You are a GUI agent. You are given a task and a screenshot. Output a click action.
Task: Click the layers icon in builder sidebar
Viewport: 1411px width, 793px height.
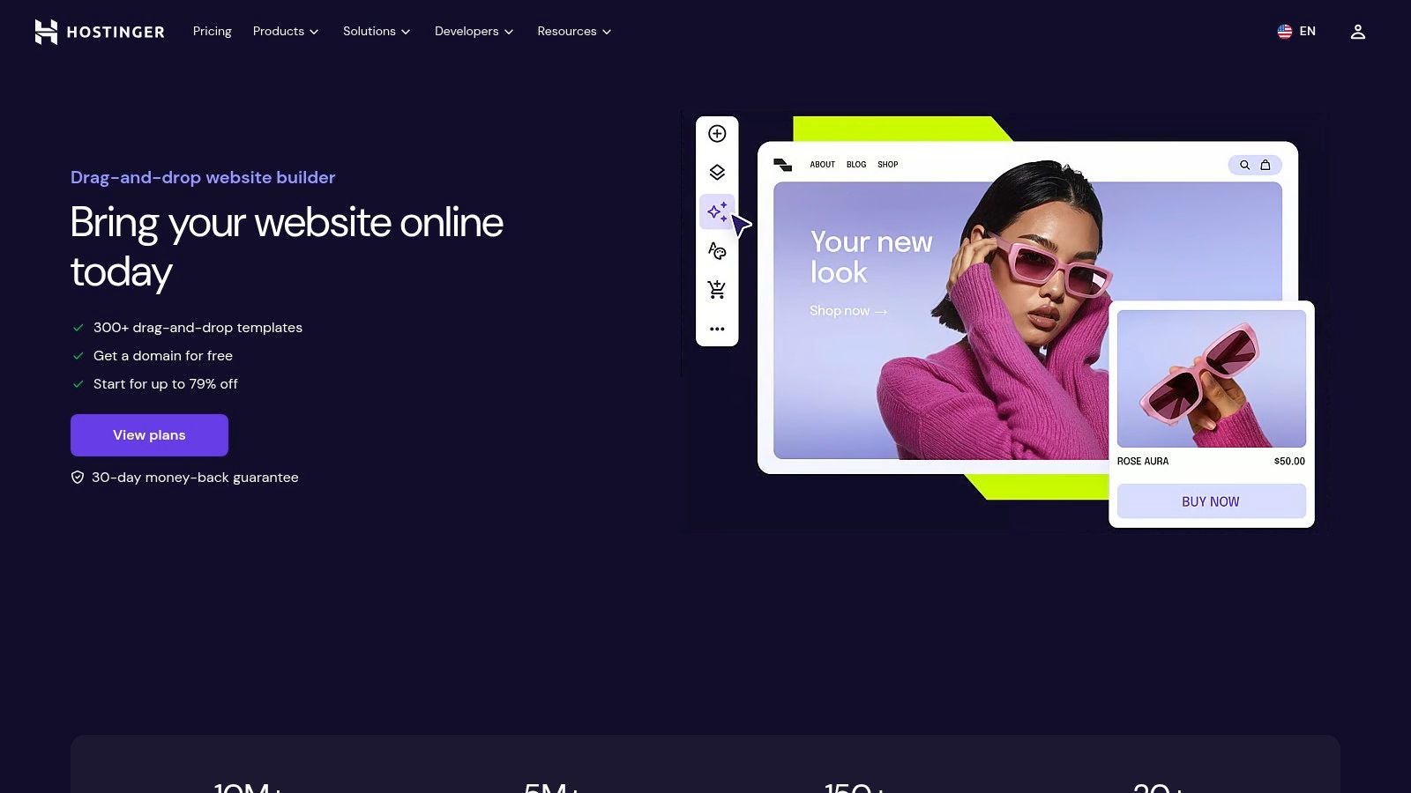pyautogui.click(x=717, y=173)
